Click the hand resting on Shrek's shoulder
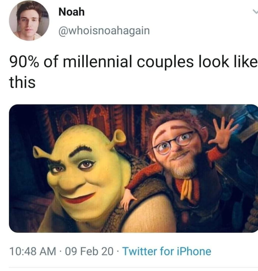The width and height of the screenshot is (258, 271). [x=128, y=198]
